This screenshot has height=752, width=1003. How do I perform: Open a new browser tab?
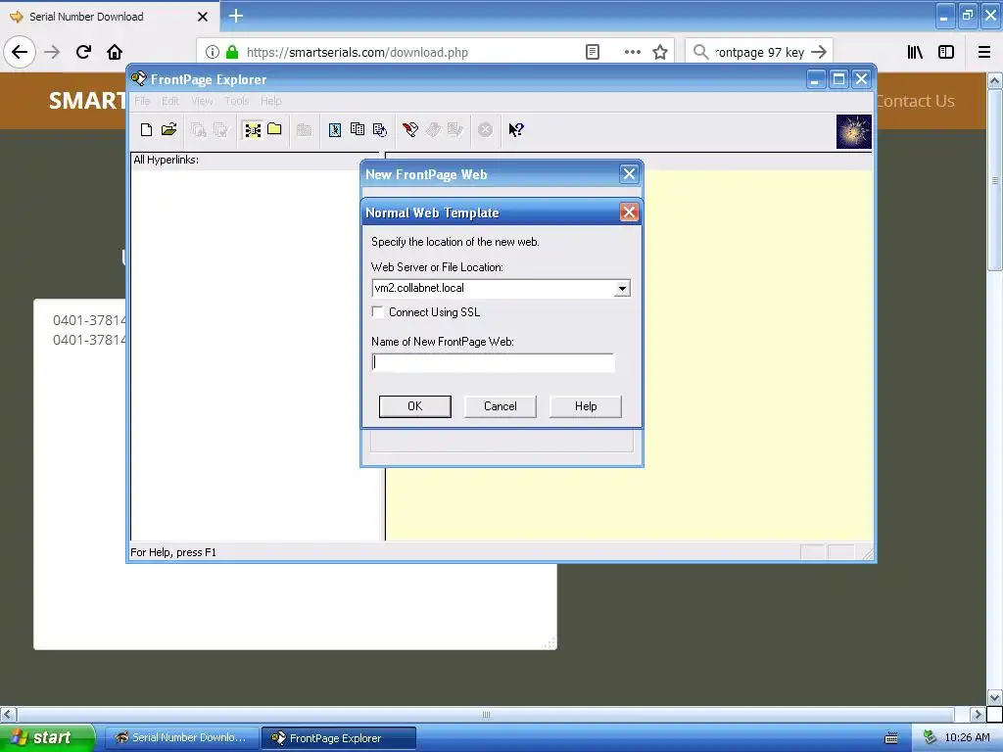(236, 16)
